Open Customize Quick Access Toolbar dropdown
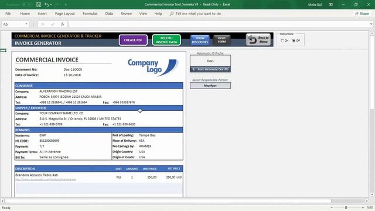Image resolution: width=375 pixels, height=211 pixels. coord(66,5)
